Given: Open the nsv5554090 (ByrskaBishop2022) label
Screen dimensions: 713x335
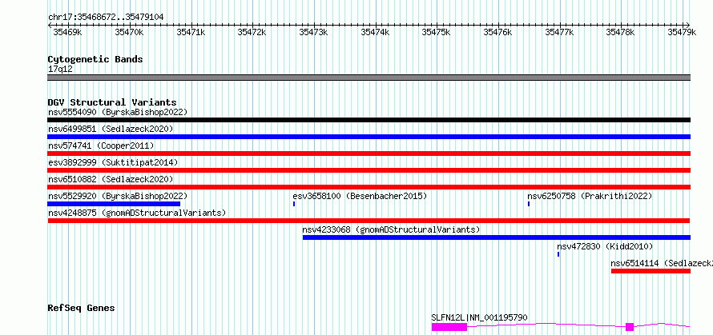Looking at the screenshot, I should (118, 112).
